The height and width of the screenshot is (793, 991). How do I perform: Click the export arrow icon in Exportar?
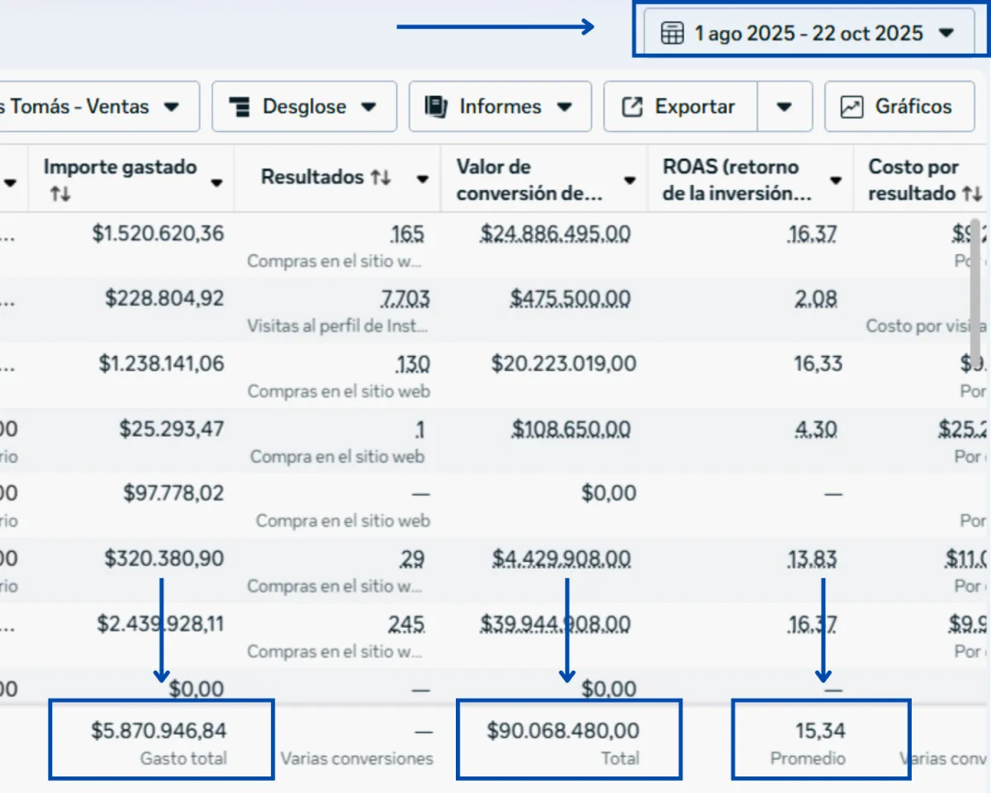click(632, 107)
